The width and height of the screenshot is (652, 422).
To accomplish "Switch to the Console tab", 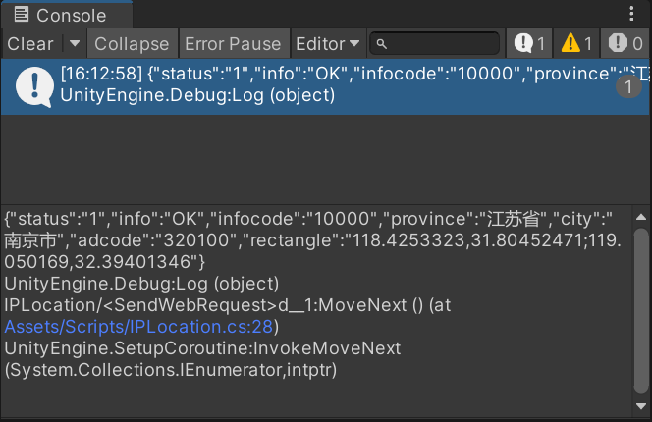I will pos(67,15).
